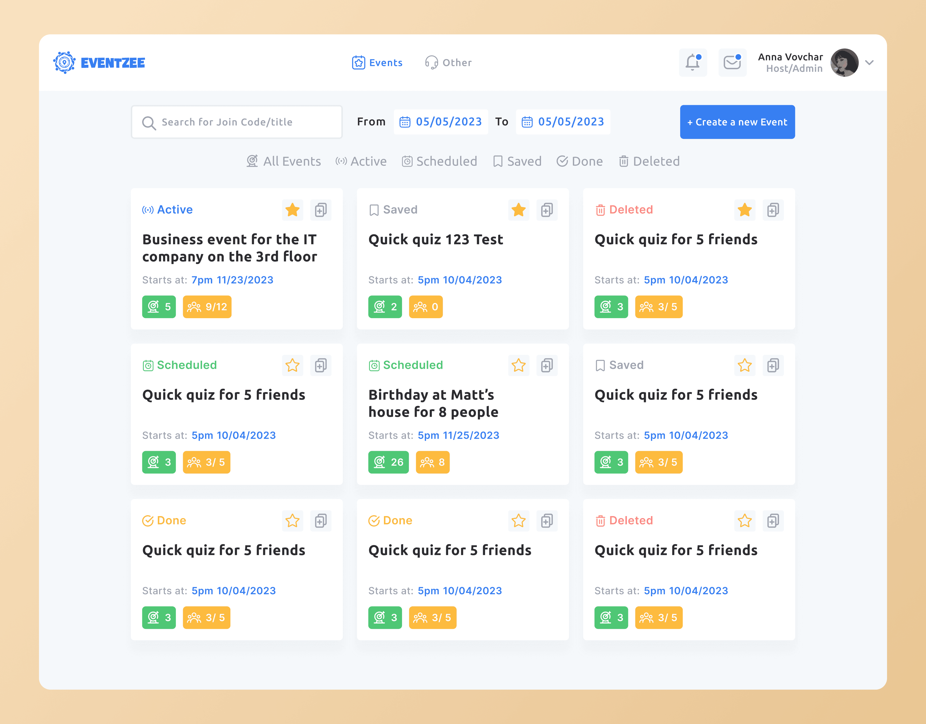Filter events by Scheduled in the filter bar
Image resolution: width=926 pixels, height=724 pixels.
coord(440,162)
